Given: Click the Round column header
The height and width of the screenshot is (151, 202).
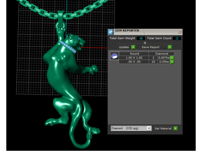Looking at the screenshot, I should 134,54.
